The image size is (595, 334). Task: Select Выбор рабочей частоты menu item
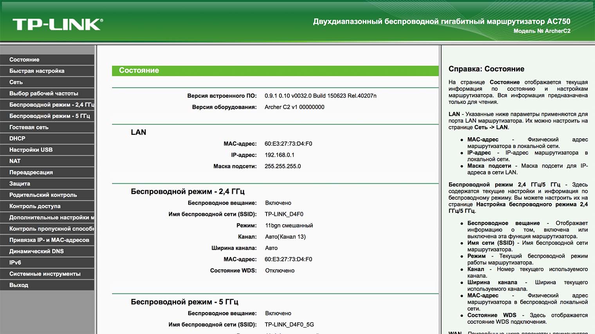pos(47,93)
